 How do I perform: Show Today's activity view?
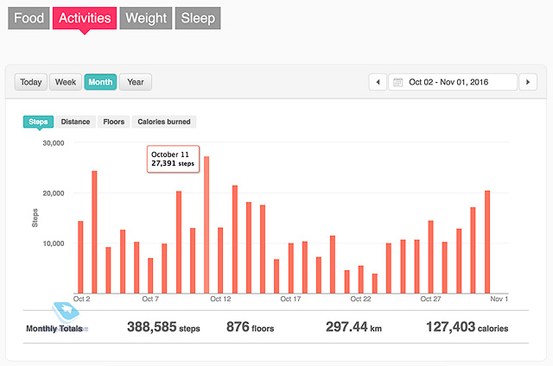(31, 82)
